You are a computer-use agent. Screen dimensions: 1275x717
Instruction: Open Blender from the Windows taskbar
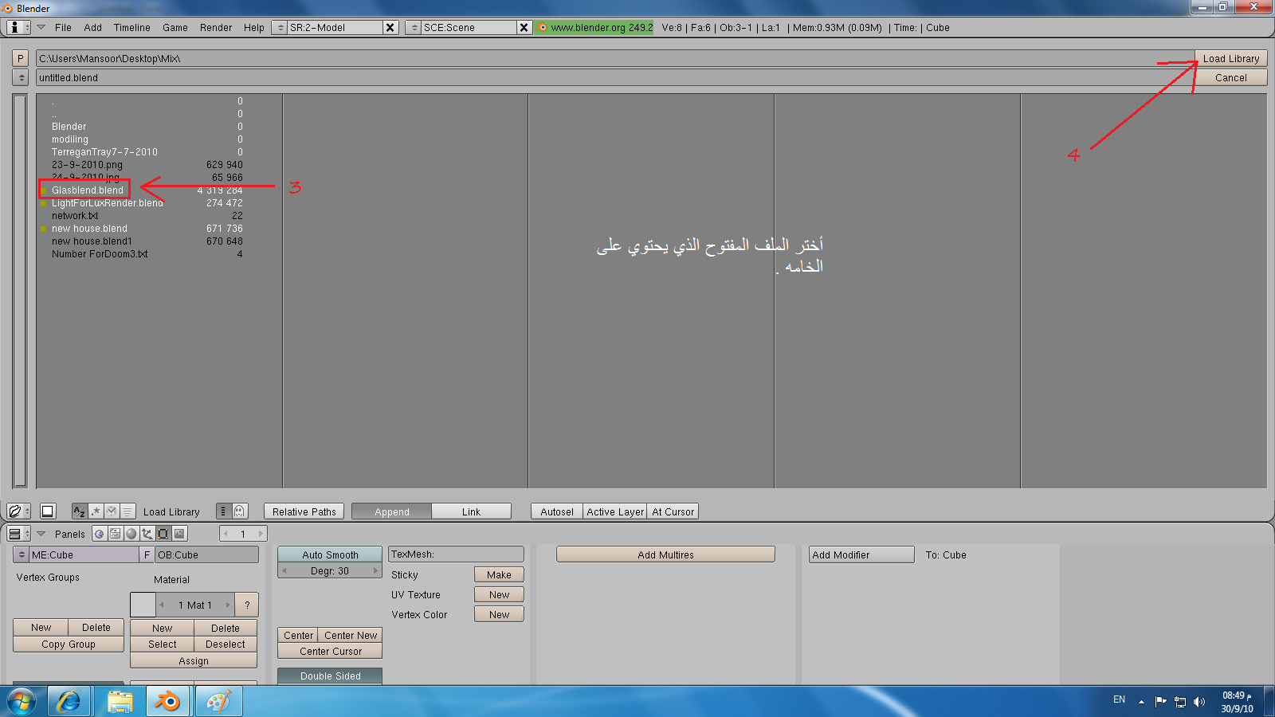coord(167,702)
